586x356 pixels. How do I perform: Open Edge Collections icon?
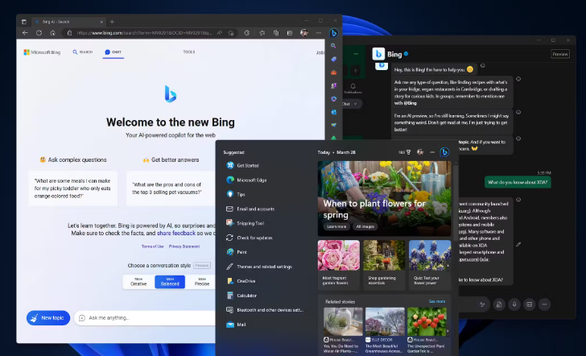click(276, 33)
